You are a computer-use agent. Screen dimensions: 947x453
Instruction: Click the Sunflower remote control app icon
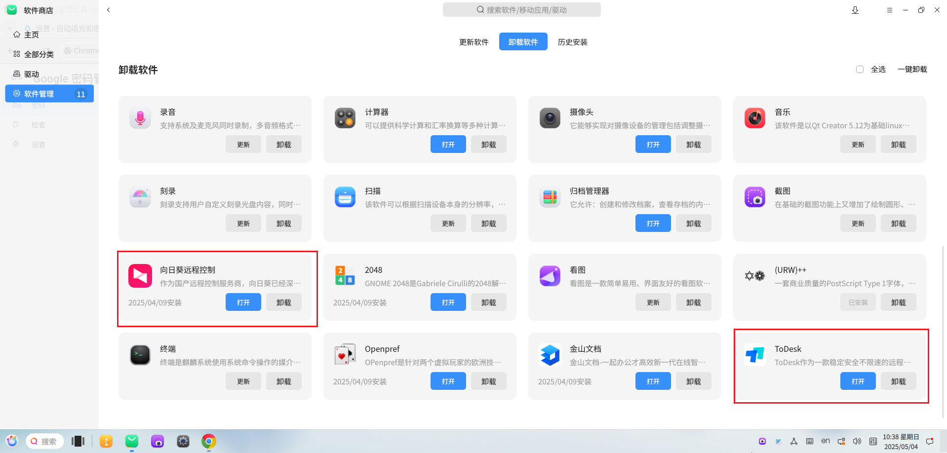point(140,276)
